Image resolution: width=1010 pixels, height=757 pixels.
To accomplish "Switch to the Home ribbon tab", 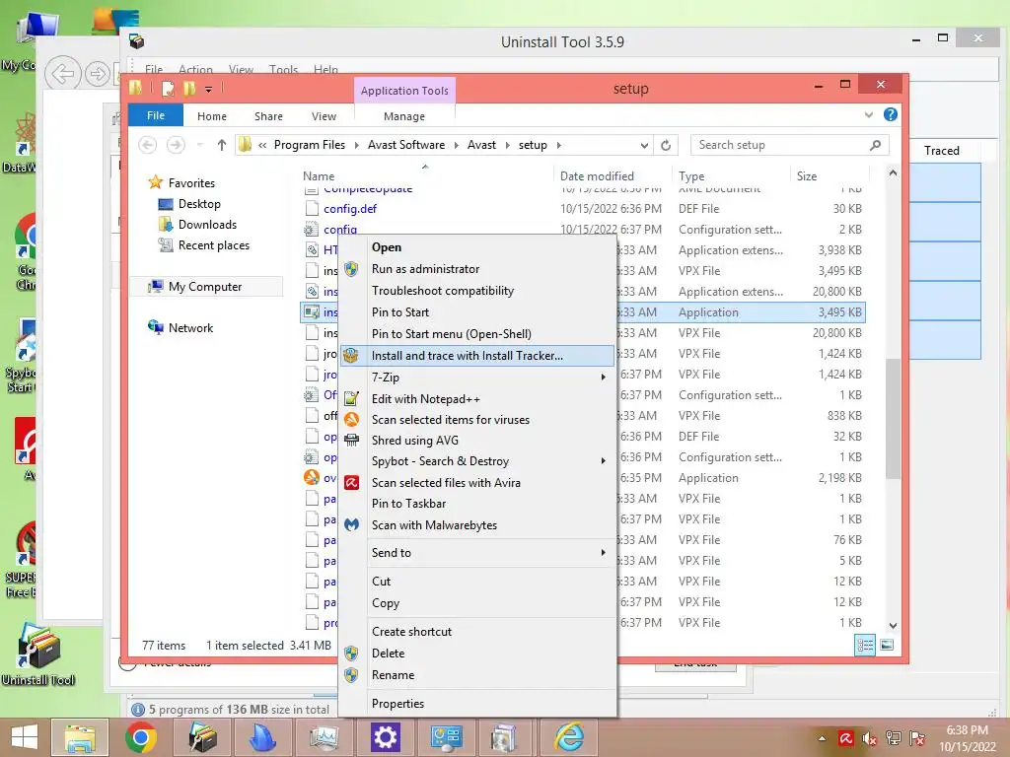I will 212,116.
